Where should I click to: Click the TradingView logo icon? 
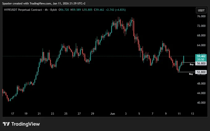click(6, 124)
